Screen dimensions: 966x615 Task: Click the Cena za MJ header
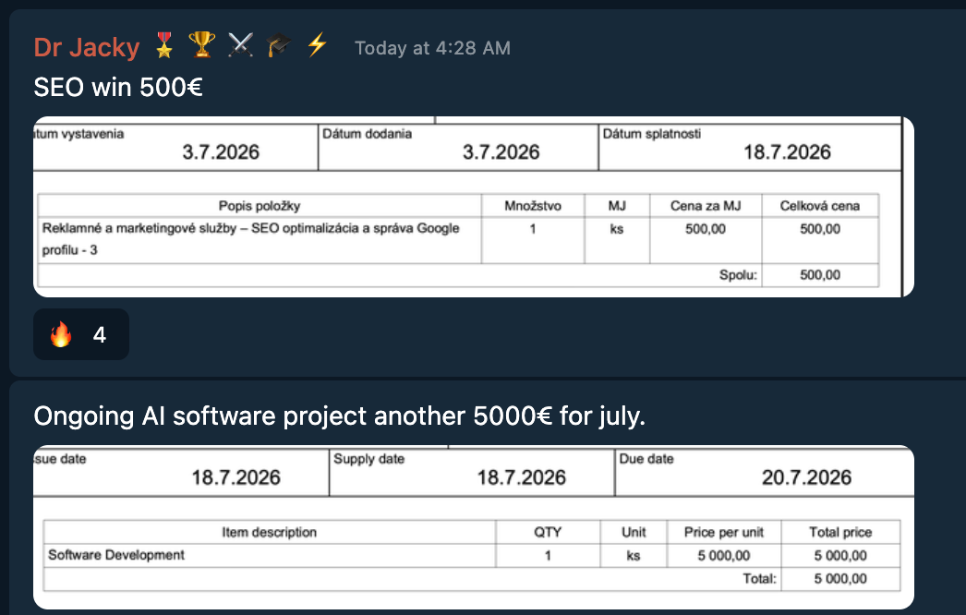(x=706, y=206)
